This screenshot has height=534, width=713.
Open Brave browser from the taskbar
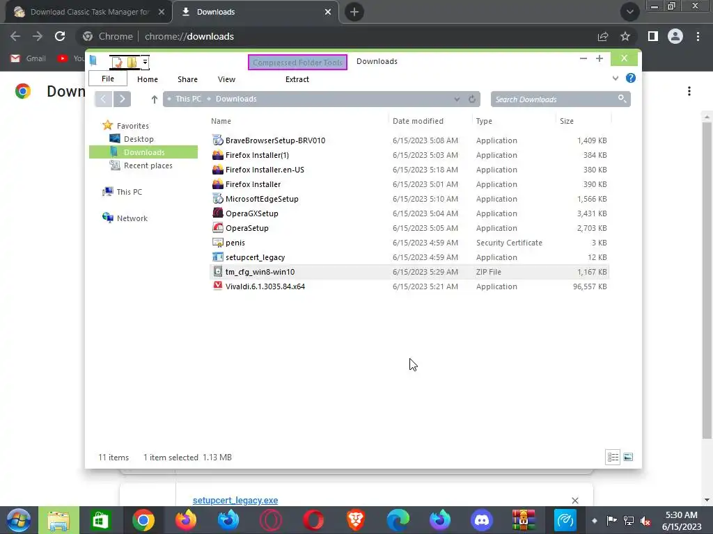pos(356,520)
